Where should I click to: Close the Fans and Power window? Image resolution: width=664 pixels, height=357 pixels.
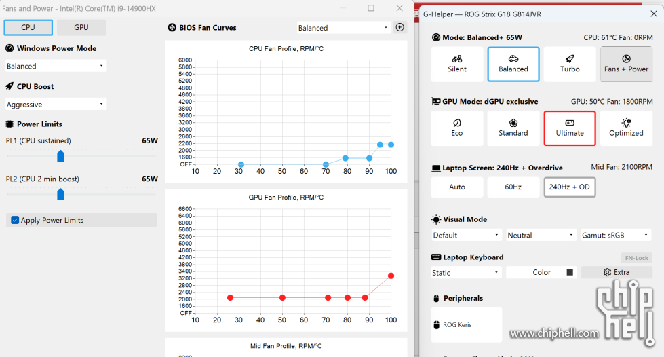click(x=399, y=8)
